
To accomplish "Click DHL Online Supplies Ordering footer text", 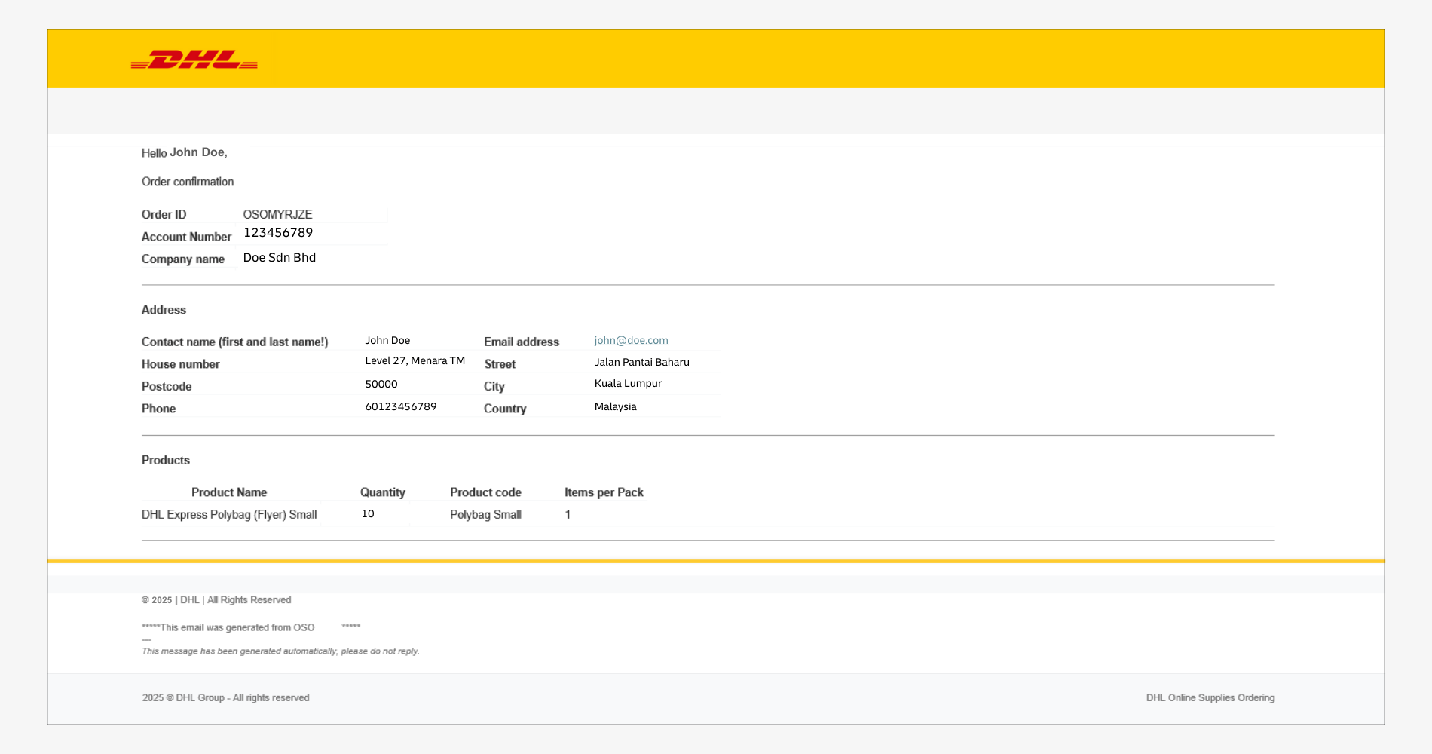I will (1210, 698).
